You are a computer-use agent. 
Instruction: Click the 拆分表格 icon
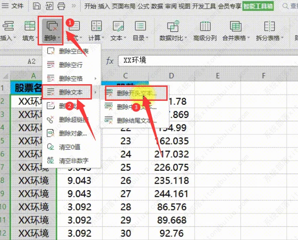[x=270, y=26]
